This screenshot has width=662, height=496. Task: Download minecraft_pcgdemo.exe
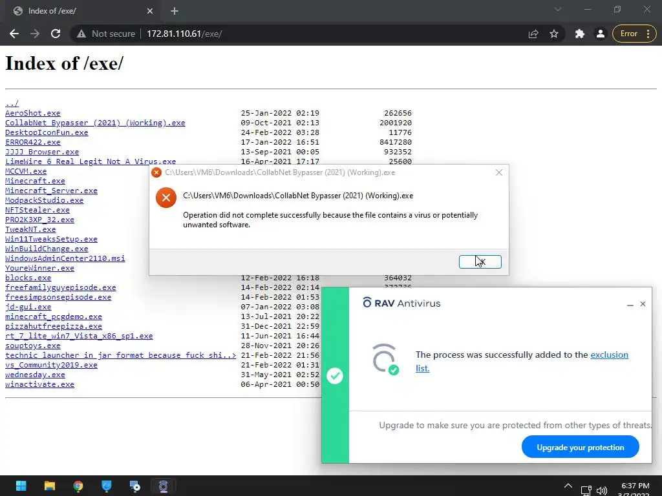point(54,316)
